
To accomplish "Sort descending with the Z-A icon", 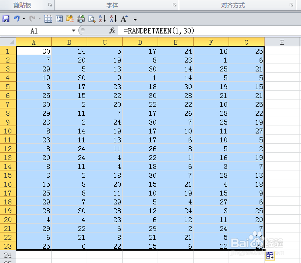I will (113, 19).
